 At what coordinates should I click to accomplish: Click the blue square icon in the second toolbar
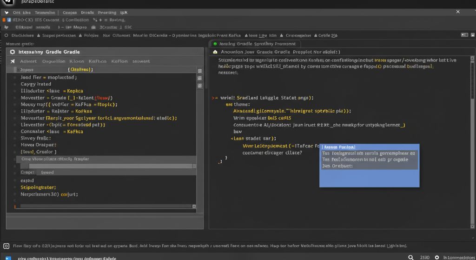[x=9, y=20]
